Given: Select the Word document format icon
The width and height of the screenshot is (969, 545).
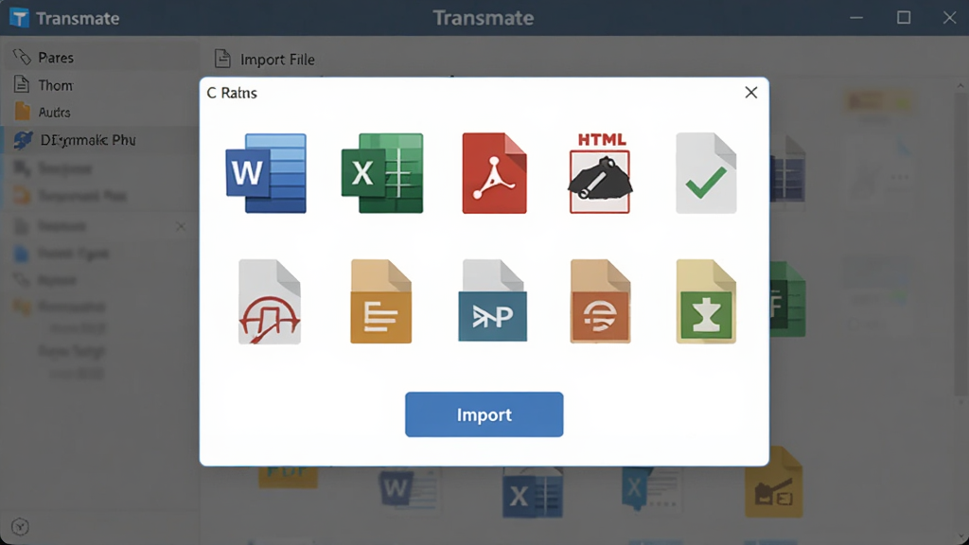Looking at the screenshot, I should [x=266, y=173].
